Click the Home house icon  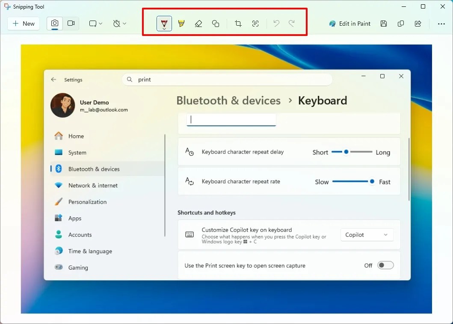coord(59,136)
